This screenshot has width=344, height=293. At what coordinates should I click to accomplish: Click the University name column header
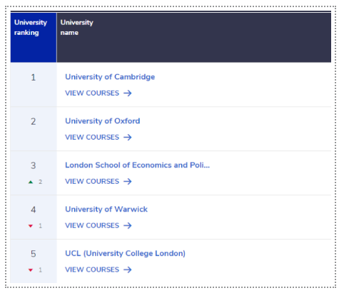pyautogui.click(x=194, y=37)
